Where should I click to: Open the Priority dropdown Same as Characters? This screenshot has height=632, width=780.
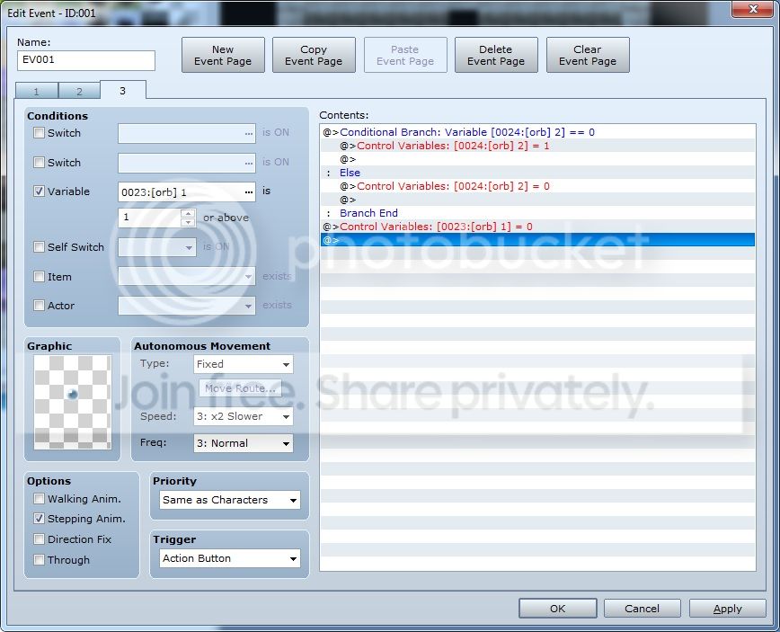(230, 500)
